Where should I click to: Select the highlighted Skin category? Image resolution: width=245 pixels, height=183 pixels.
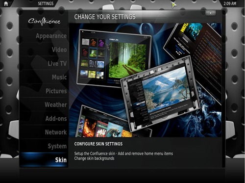44,160
